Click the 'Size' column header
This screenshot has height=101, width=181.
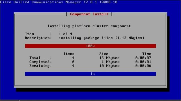click(x=104, y=54)
